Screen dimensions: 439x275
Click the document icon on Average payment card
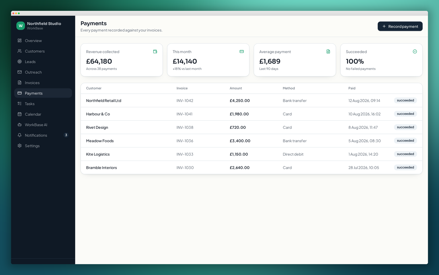(328, 52)
